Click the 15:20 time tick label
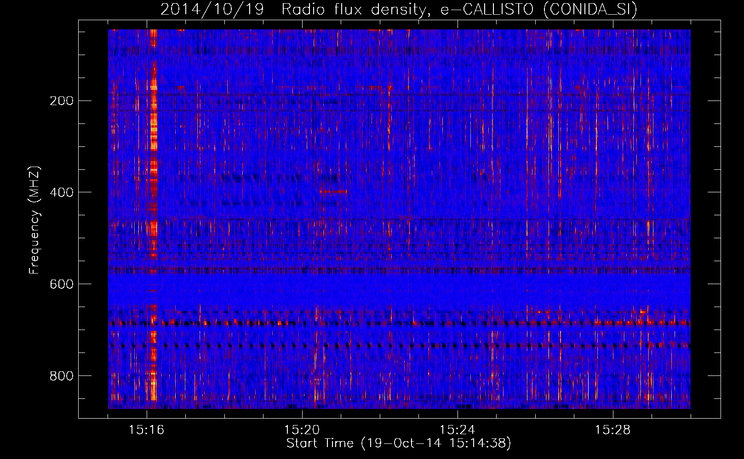Viewport: 744px width, 459px height. click(302, 430)
